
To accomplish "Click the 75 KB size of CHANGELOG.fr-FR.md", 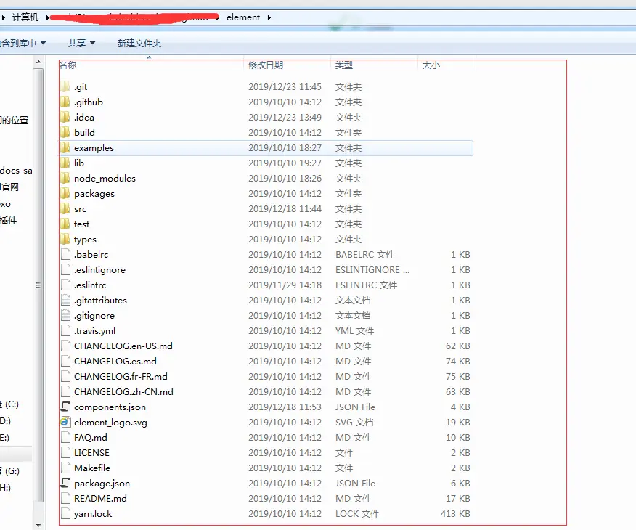I will tap(458, 376).
